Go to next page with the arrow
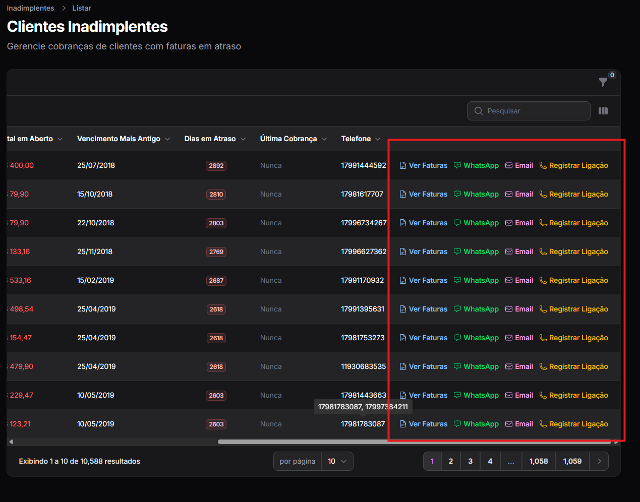 point(599,461)
